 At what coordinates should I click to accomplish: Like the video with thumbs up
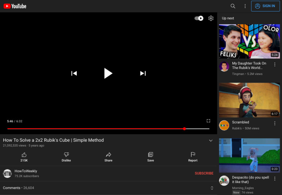pos(24,157)
